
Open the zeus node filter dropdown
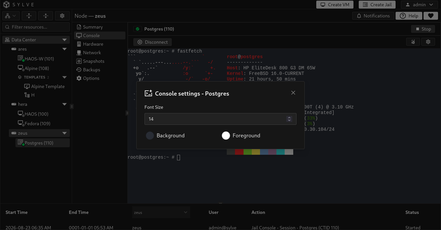[x=161, y=212]
